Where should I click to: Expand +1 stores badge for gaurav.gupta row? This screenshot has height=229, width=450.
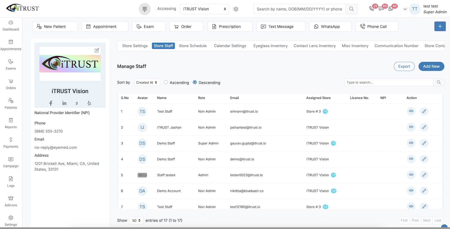[333, 143]
